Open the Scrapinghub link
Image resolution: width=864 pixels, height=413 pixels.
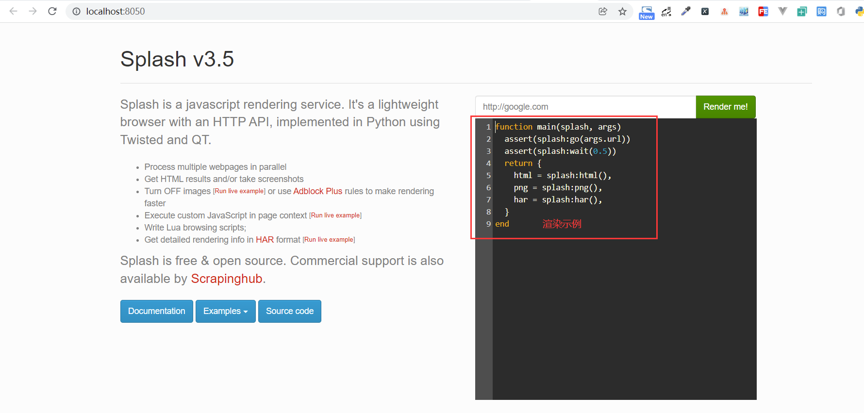coord(227,279)
